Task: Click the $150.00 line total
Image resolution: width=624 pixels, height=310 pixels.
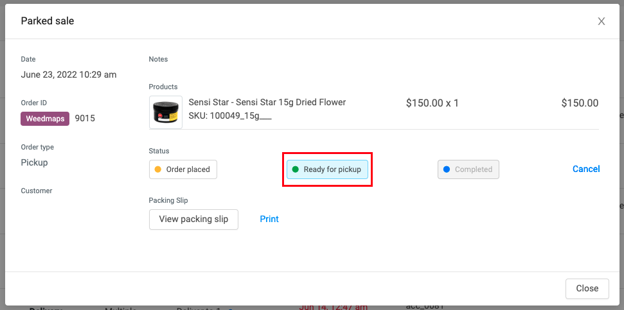Action: [x=580, y=103]
